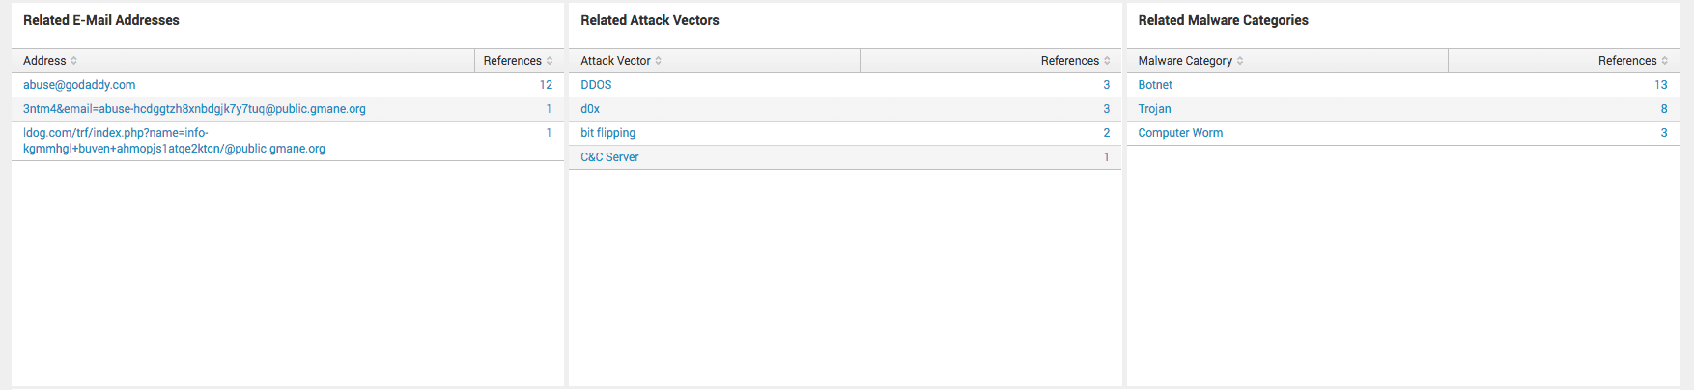The image size is (1694, 390).
Task: Open the abuse@godaddy.com address link
Action: pyautogui.click(x=79, y=85)
